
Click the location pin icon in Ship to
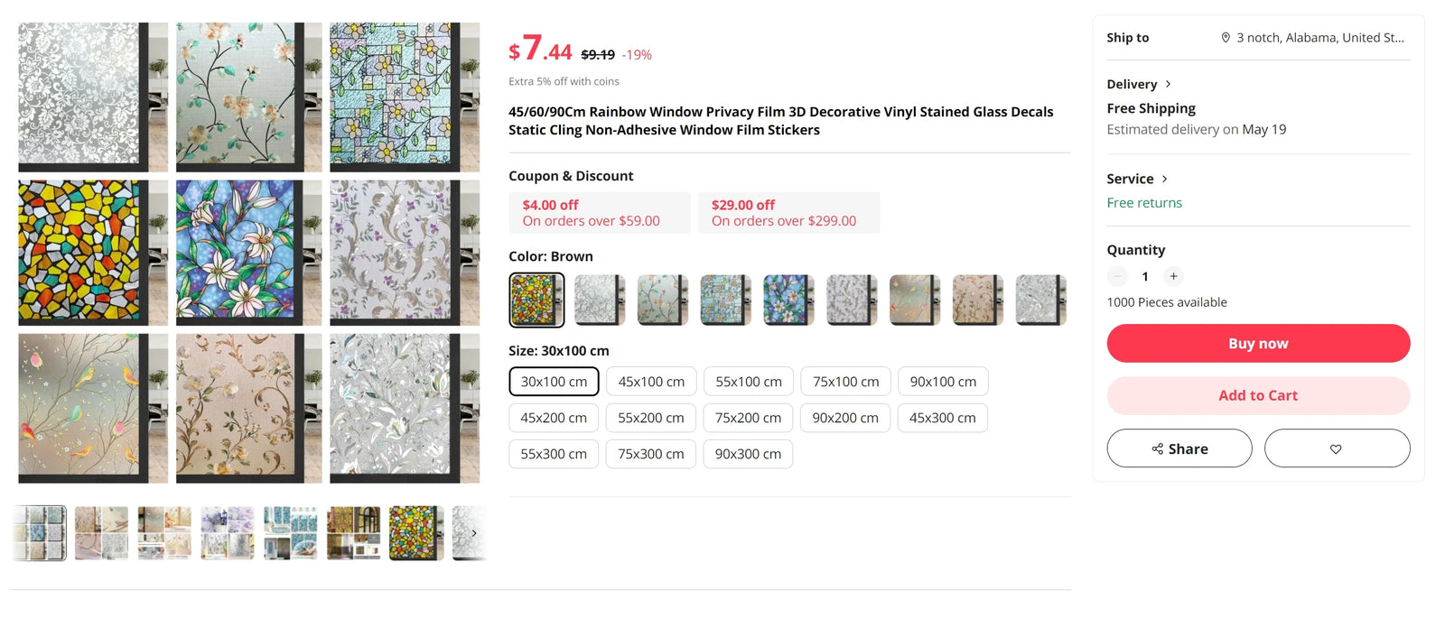pyautogui.click(x=1226, y=38)
